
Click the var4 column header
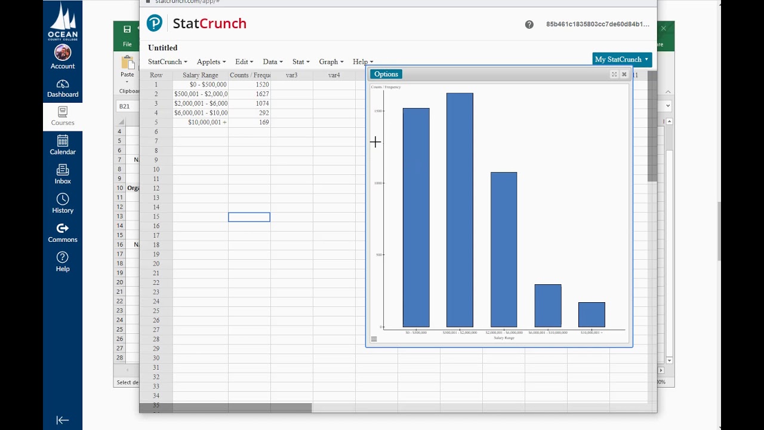(x=334, y=75)
